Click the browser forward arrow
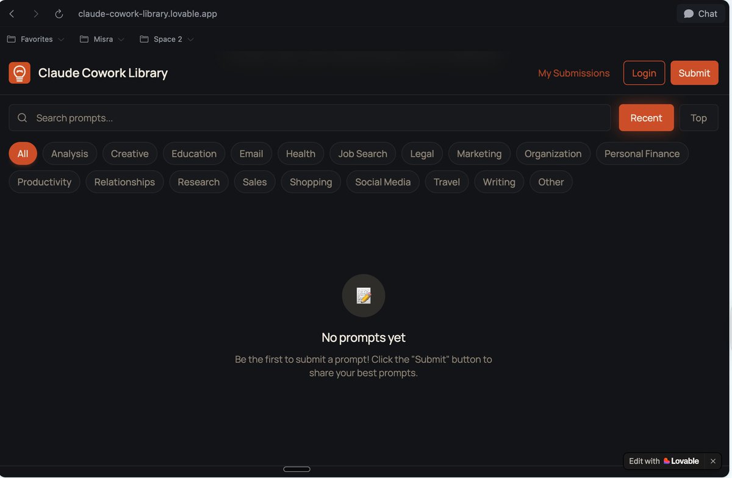The width and height of the screenshot is (732, 478). (35, 13)
